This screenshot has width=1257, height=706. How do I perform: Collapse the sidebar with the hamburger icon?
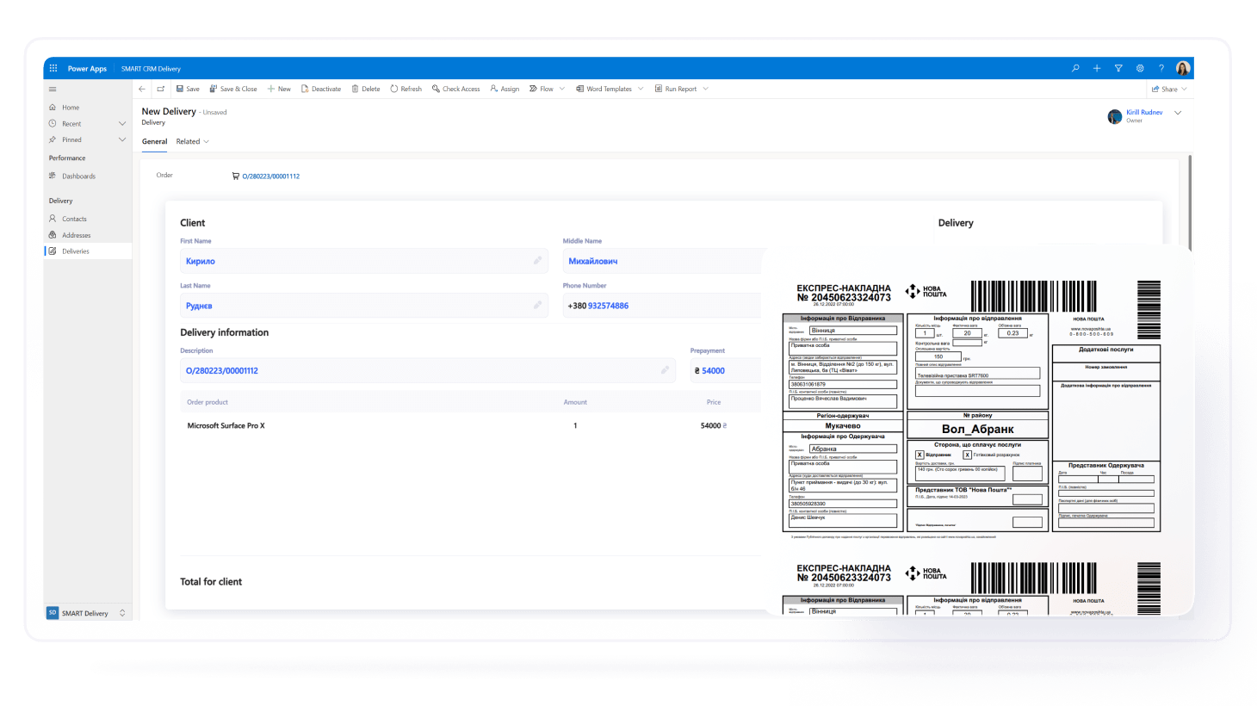pos(53,89)
